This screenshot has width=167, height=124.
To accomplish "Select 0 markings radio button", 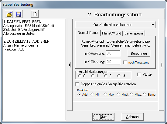I will (x=80, y=76).
